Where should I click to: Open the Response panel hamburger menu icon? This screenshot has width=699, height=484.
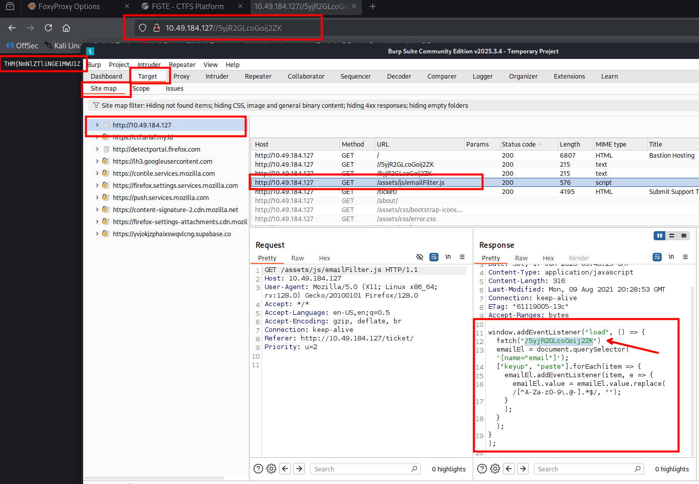pos(685,257)
